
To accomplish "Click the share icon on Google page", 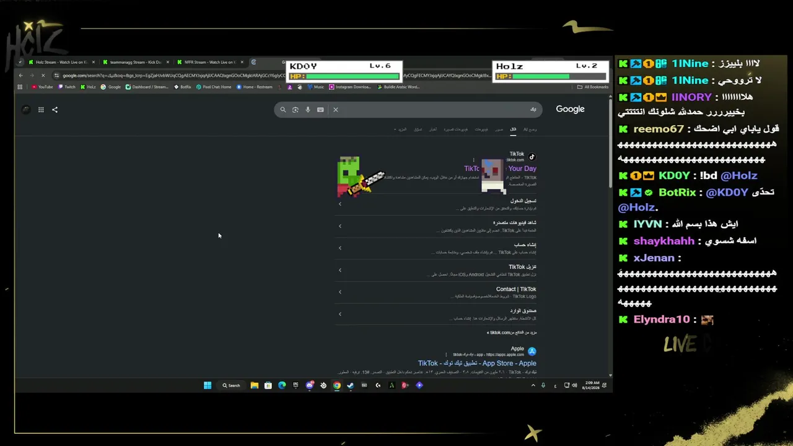I will pos(55,110).
